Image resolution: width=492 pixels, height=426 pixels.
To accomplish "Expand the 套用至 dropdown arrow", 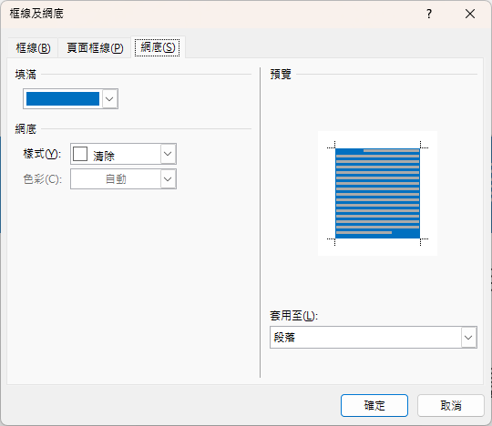I will [468, 338].
